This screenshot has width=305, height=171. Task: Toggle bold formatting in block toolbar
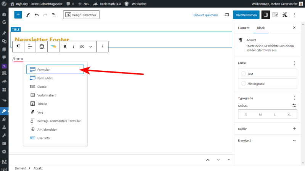click(x=65, y=47)
